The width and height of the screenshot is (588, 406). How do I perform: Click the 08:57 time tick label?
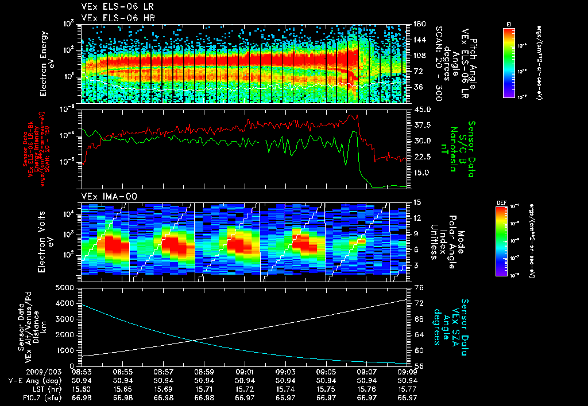pos(164,372)
